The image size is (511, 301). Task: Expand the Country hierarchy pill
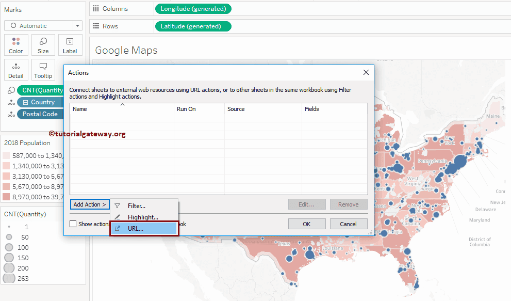(x=25, y=102)
